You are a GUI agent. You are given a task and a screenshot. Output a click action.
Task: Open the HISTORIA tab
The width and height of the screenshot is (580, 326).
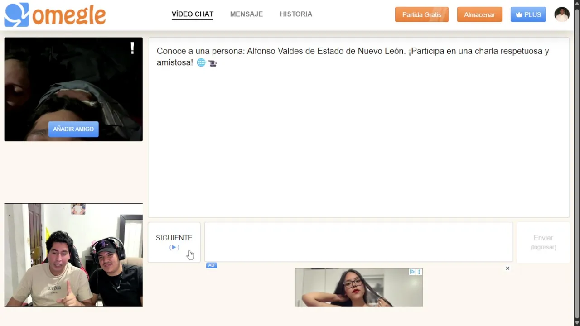[296, 14]
